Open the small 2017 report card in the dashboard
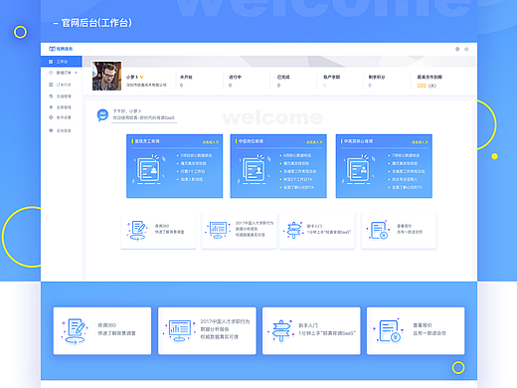The image size is (517, 388). point(239,231)
